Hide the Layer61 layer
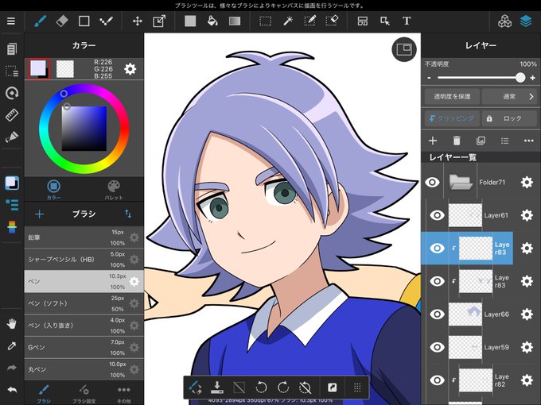The image size is (541, 405). click(437, 215)
